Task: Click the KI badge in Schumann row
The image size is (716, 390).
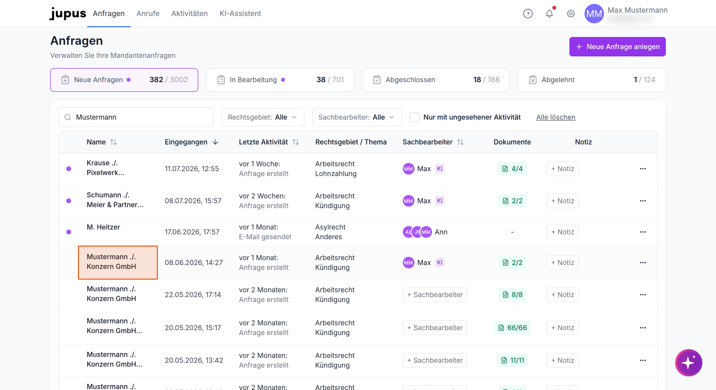Action: 439,201
